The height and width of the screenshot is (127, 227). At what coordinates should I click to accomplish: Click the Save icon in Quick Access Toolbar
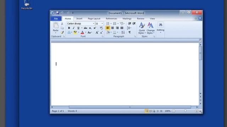pyautogui.click(x=57, y=13)
